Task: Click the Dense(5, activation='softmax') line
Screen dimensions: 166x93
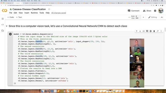Action: (x=43, y=81)
